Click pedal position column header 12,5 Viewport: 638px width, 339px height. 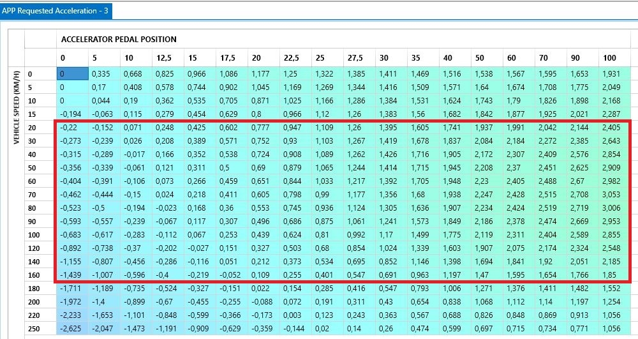coord(168,58)
